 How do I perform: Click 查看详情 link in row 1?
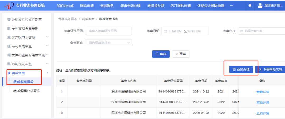(x=263, y=92)
